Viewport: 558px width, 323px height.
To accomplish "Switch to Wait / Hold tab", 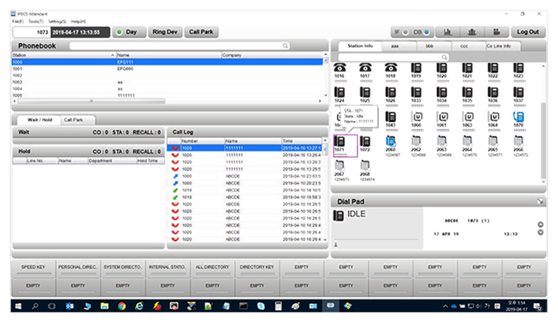I will click(39, 120).
